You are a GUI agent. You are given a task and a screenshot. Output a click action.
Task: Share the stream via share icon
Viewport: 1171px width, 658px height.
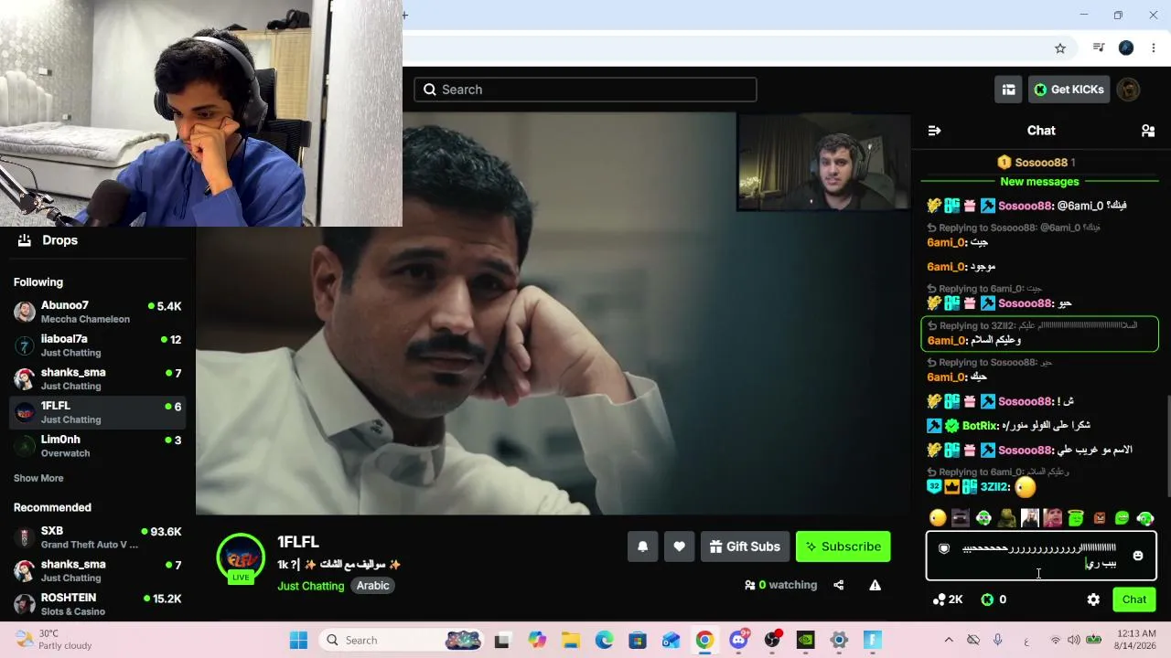coord(839,585)
